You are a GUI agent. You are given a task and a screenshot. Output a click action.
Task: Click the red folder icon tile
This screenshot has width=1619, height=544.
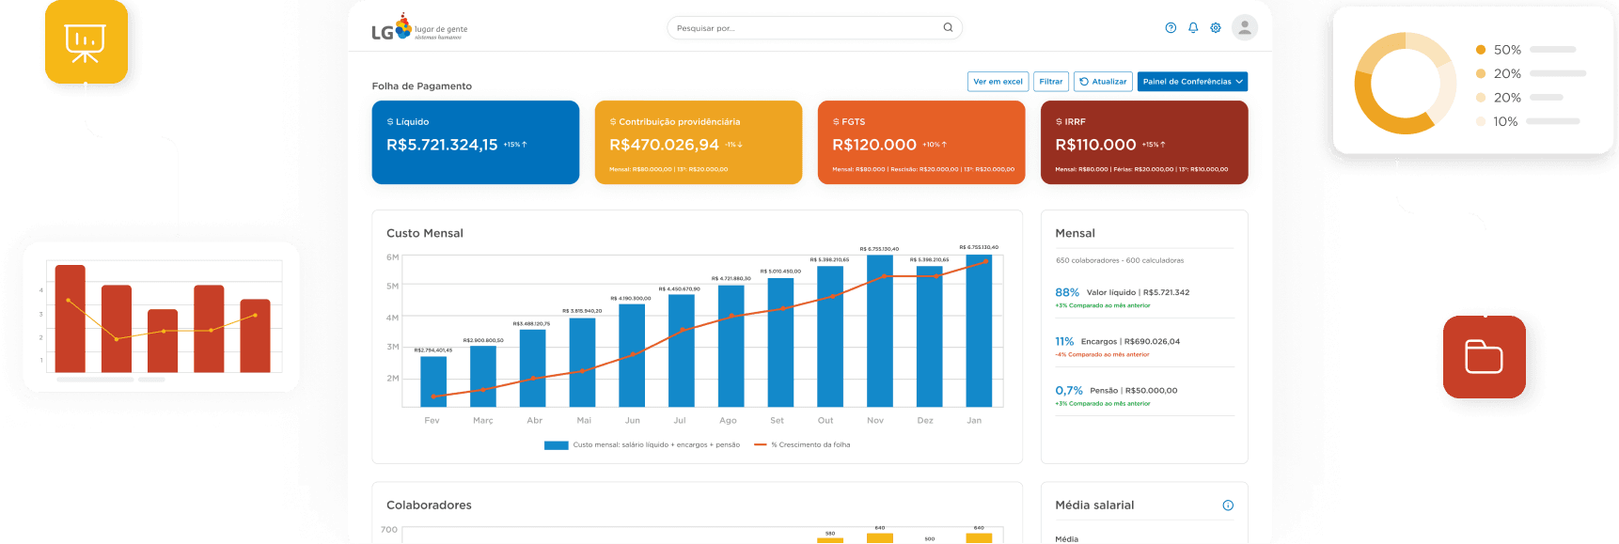1484,357
